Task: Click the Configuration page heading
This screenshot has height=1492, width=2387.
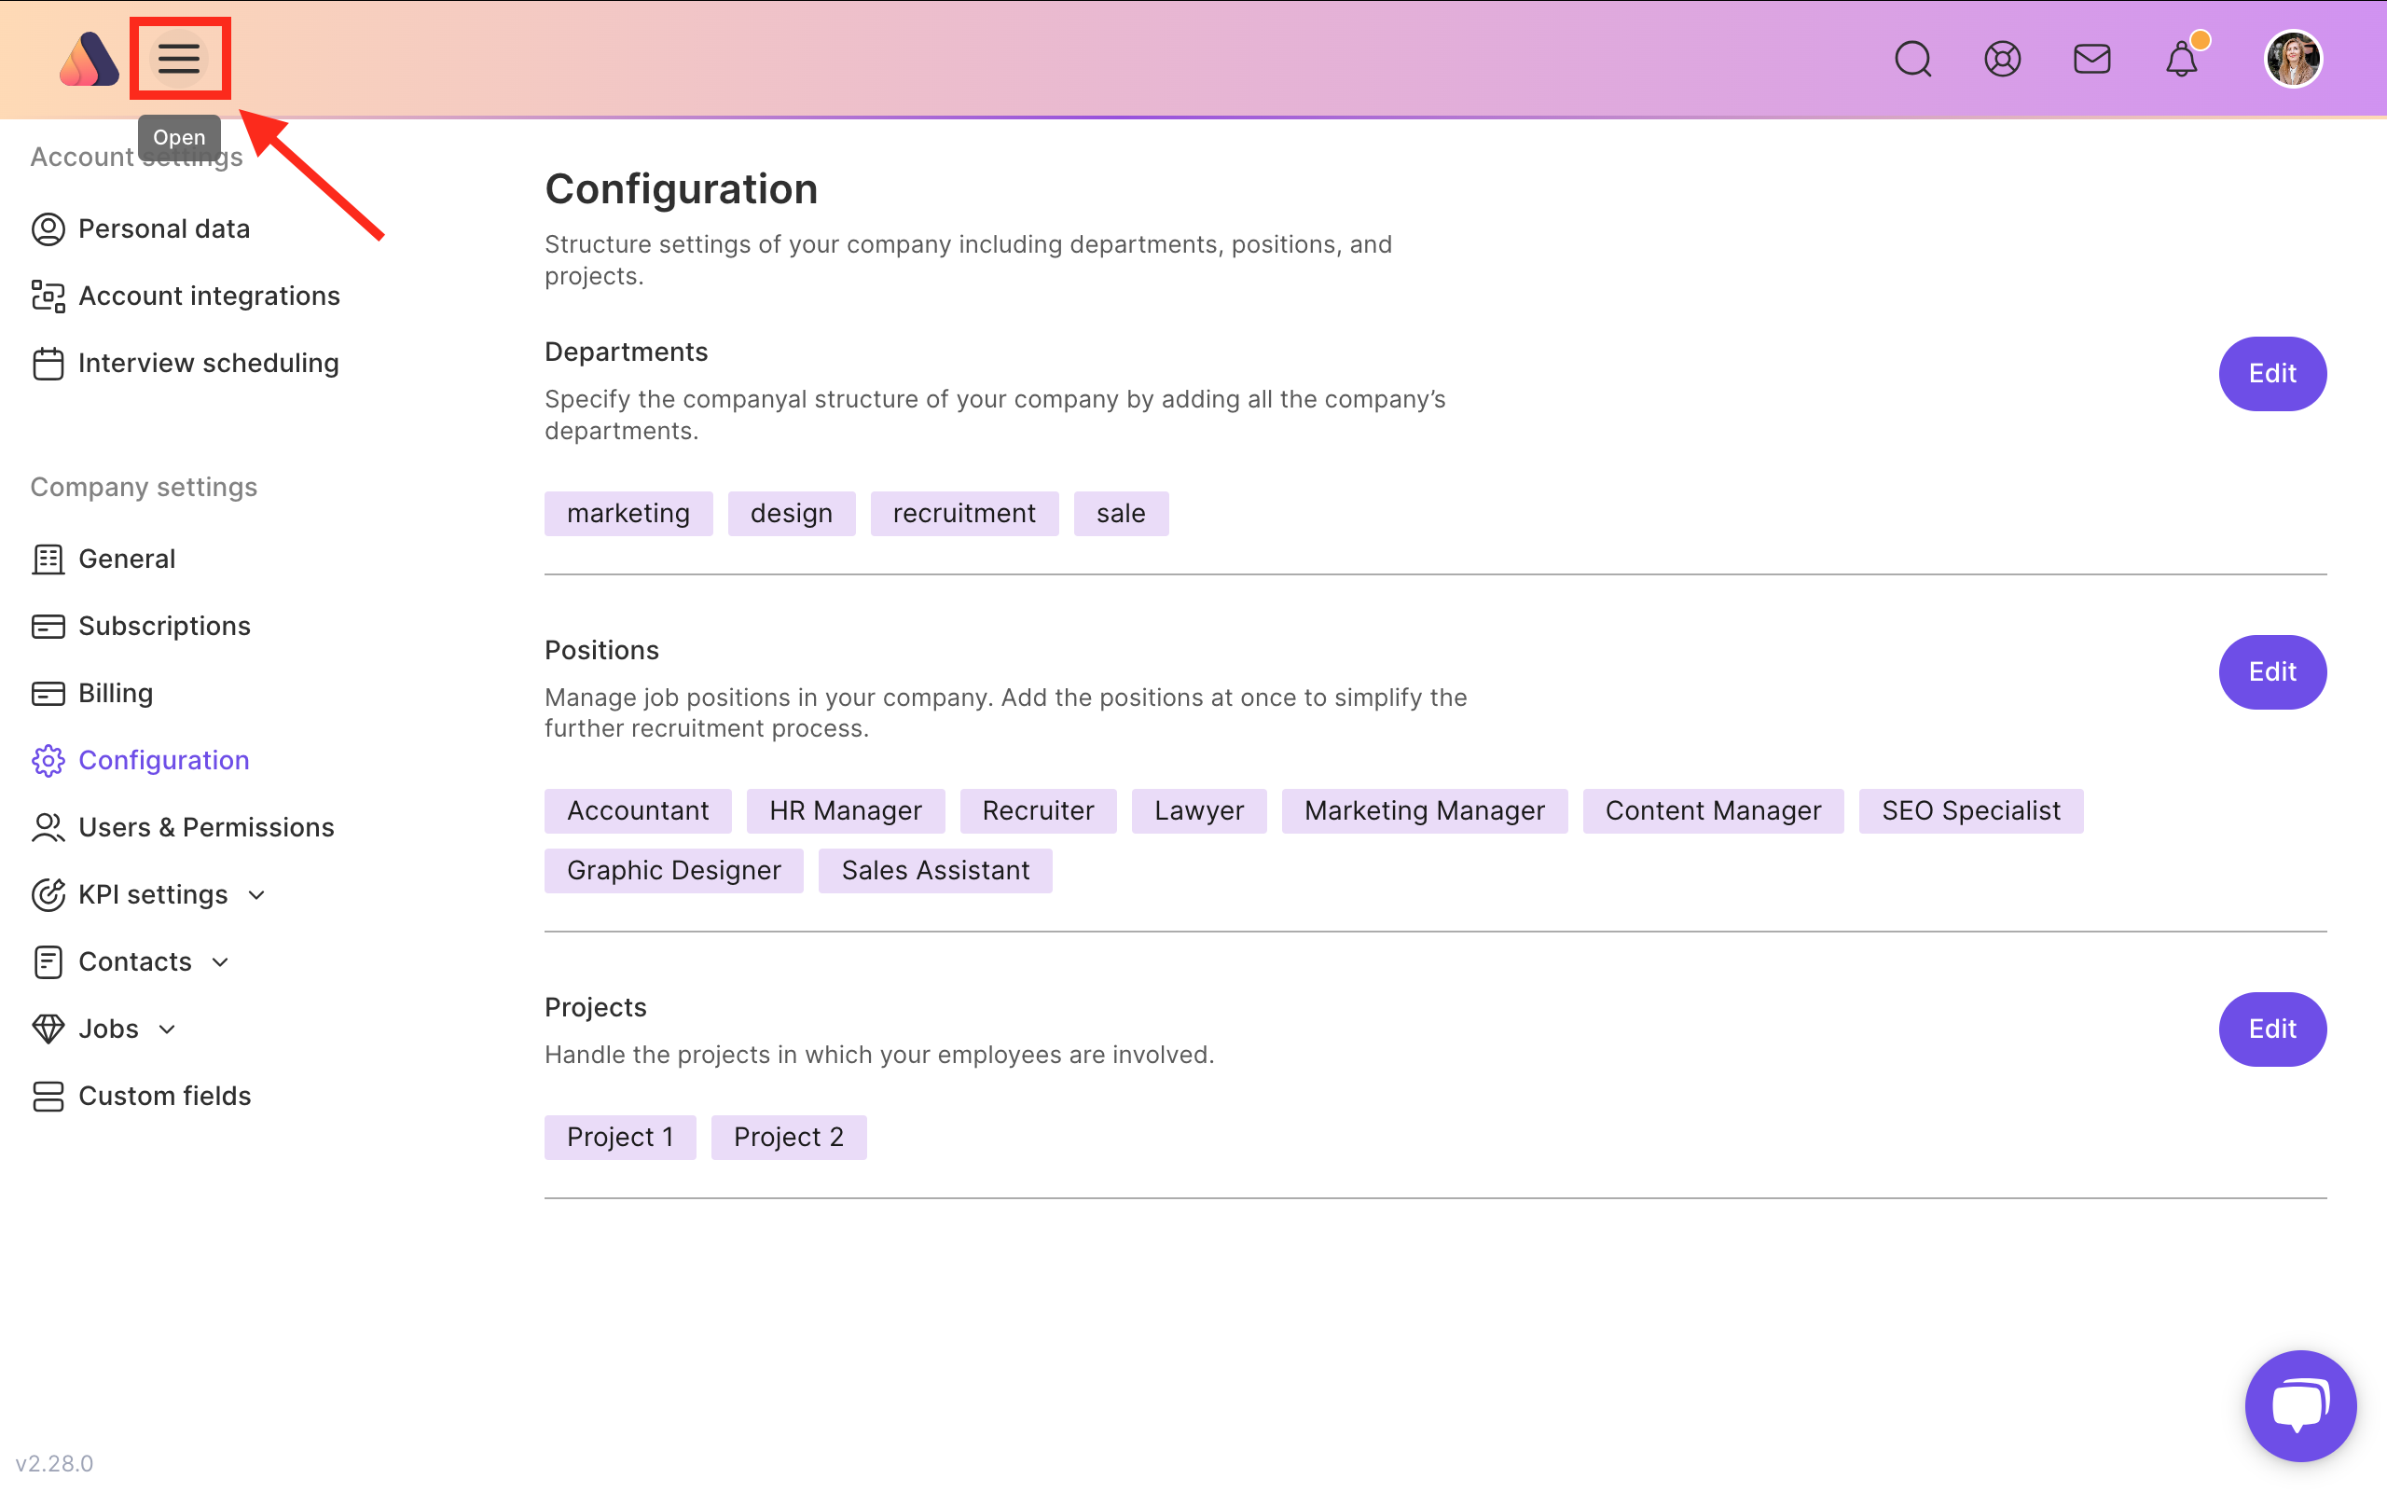Action: click(681, 188)
